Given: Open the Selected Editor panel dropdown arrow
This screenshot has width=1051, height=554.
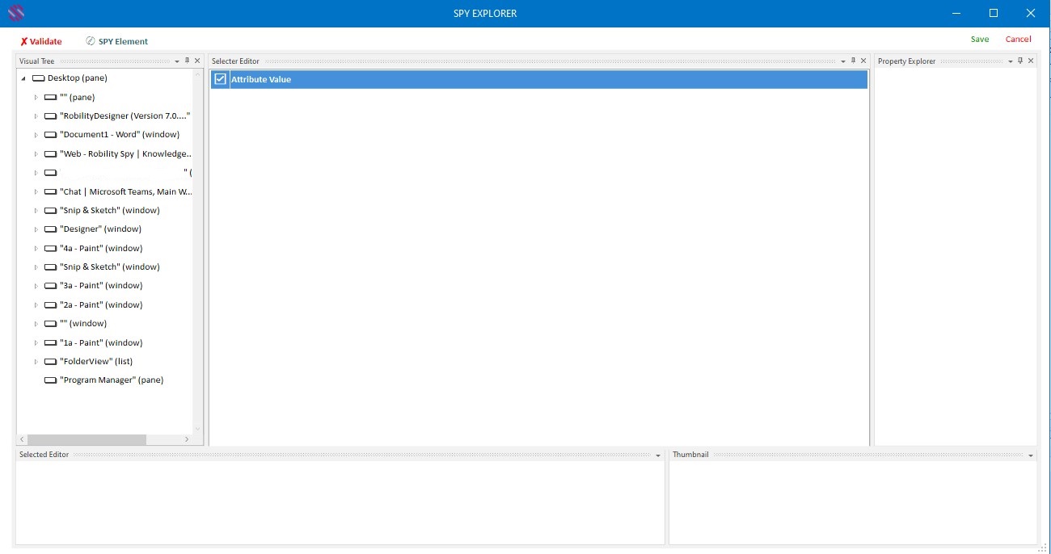Looking at the screenshot, I should pyautogui.click(x=657, y=455).
